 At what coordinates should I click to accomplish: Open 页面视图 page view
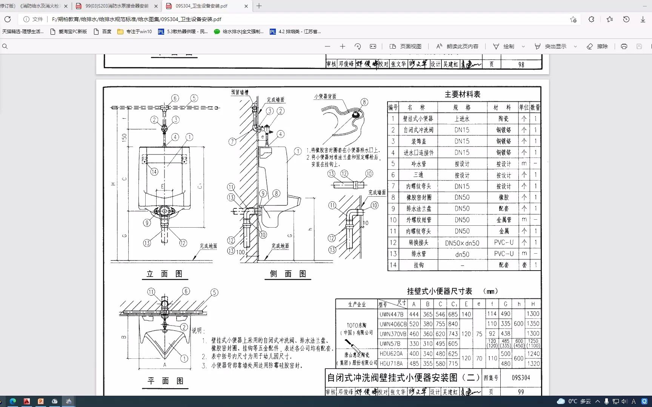pyautogui.click(x=406, y=46)
